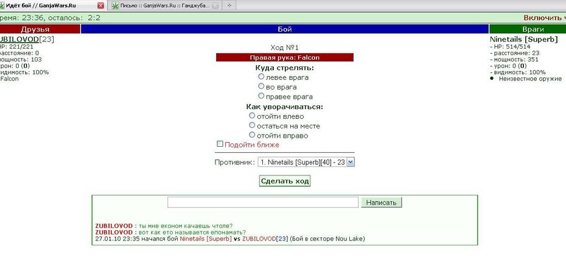Select 'левее врага' shooting option
Screen dimensions: 566x271
(x=261, y=77)
